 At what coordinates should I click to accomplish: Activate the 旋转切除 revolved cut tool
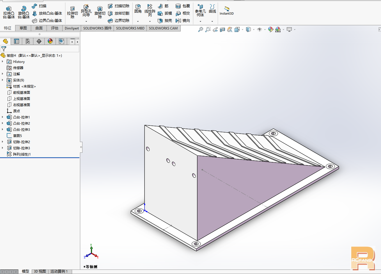click(x=100, y=12)
